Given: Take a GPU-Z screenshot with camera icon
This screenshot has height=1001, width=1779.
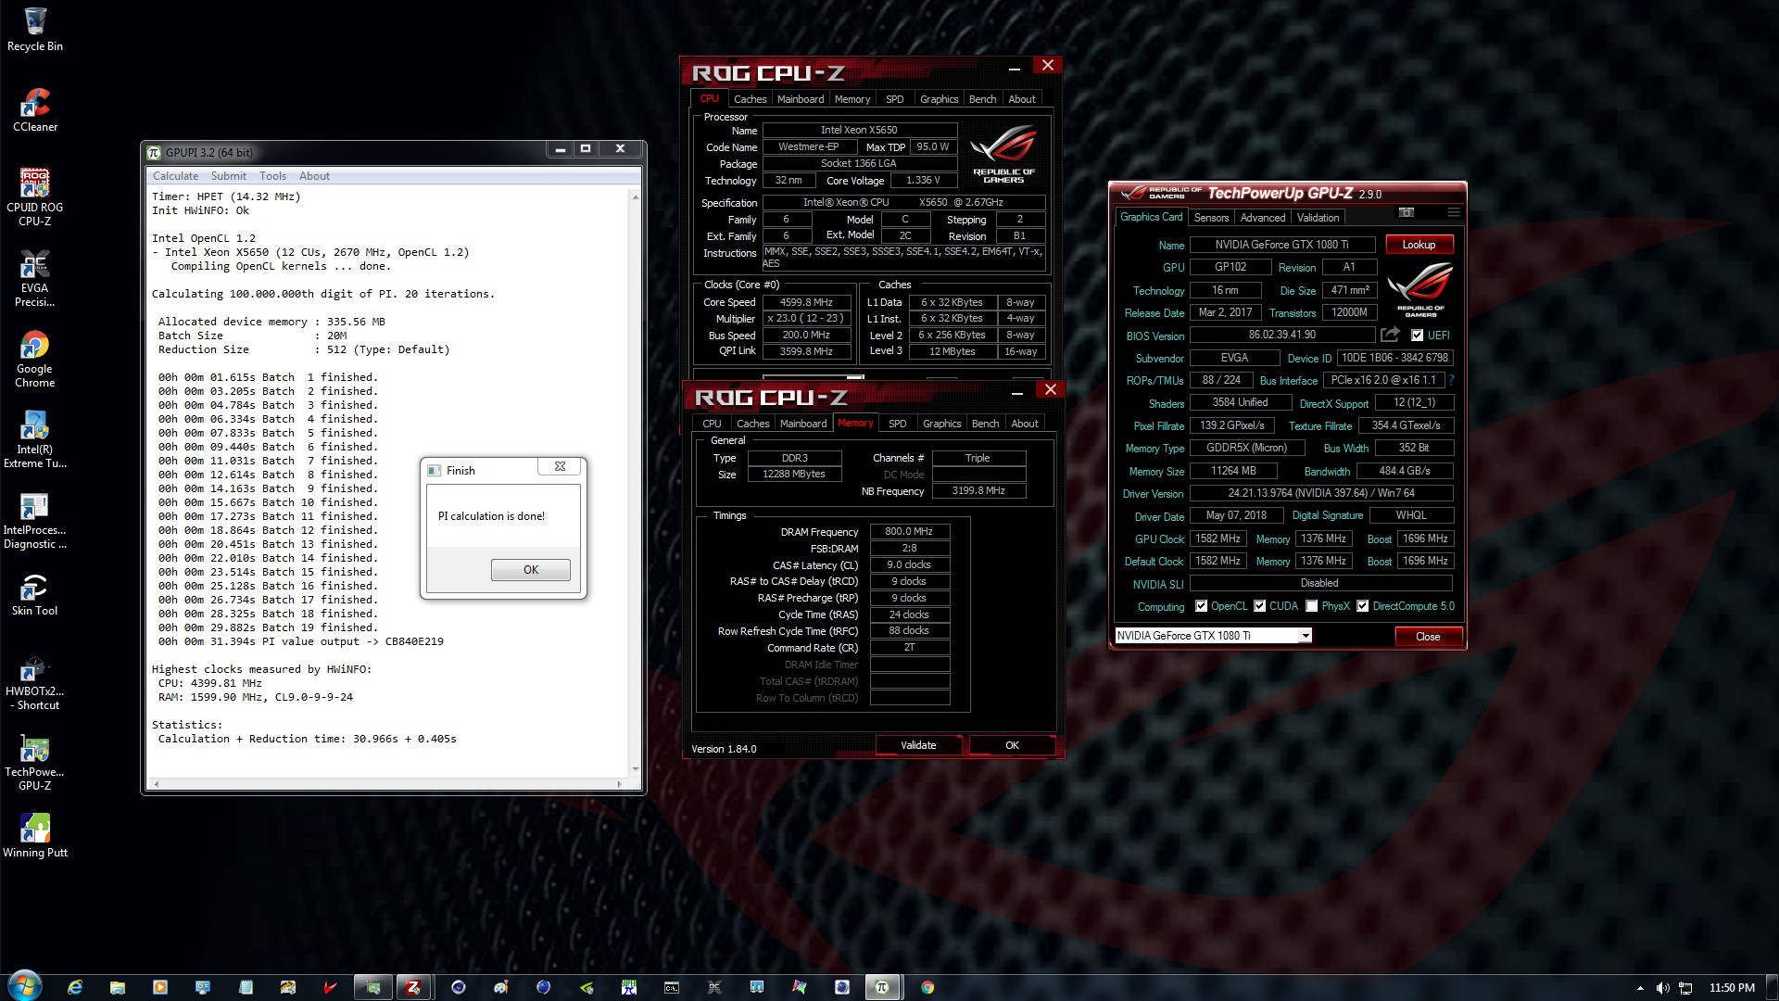Looking at the screenshot, I should (x=1406, y=212).
